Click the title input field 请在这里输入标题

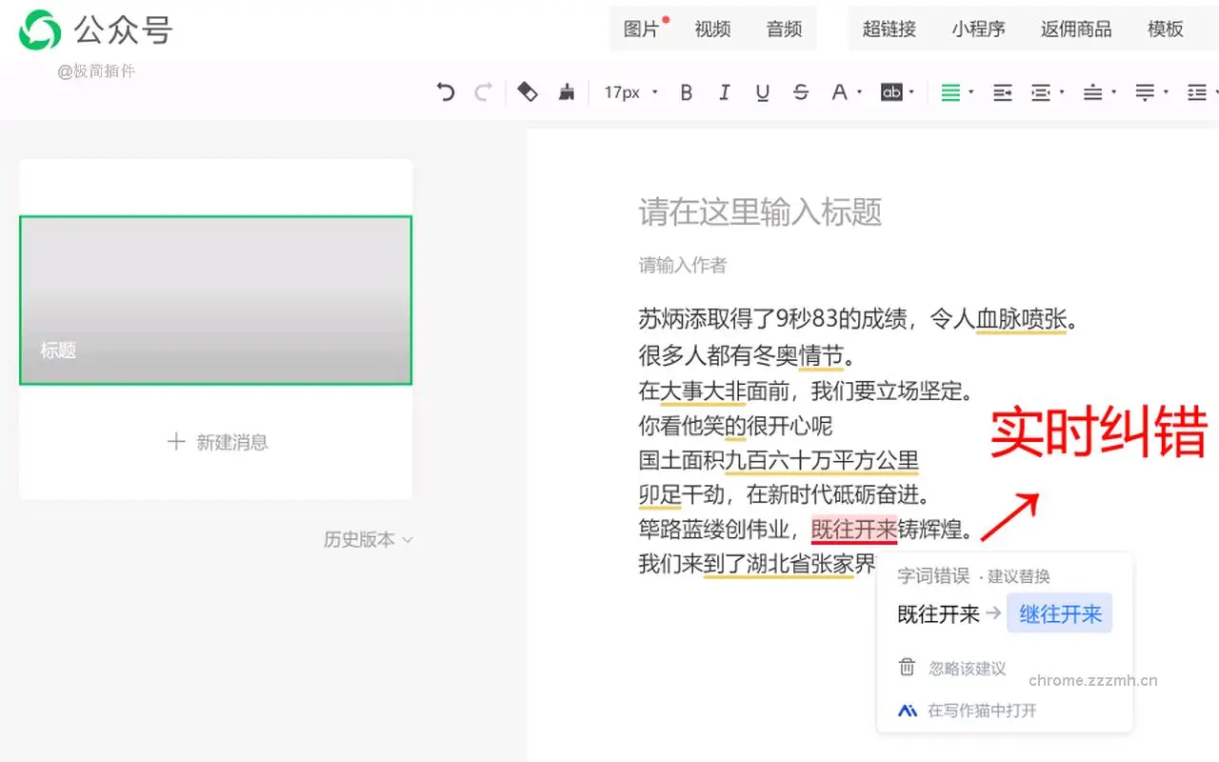(x=760, y=211)
